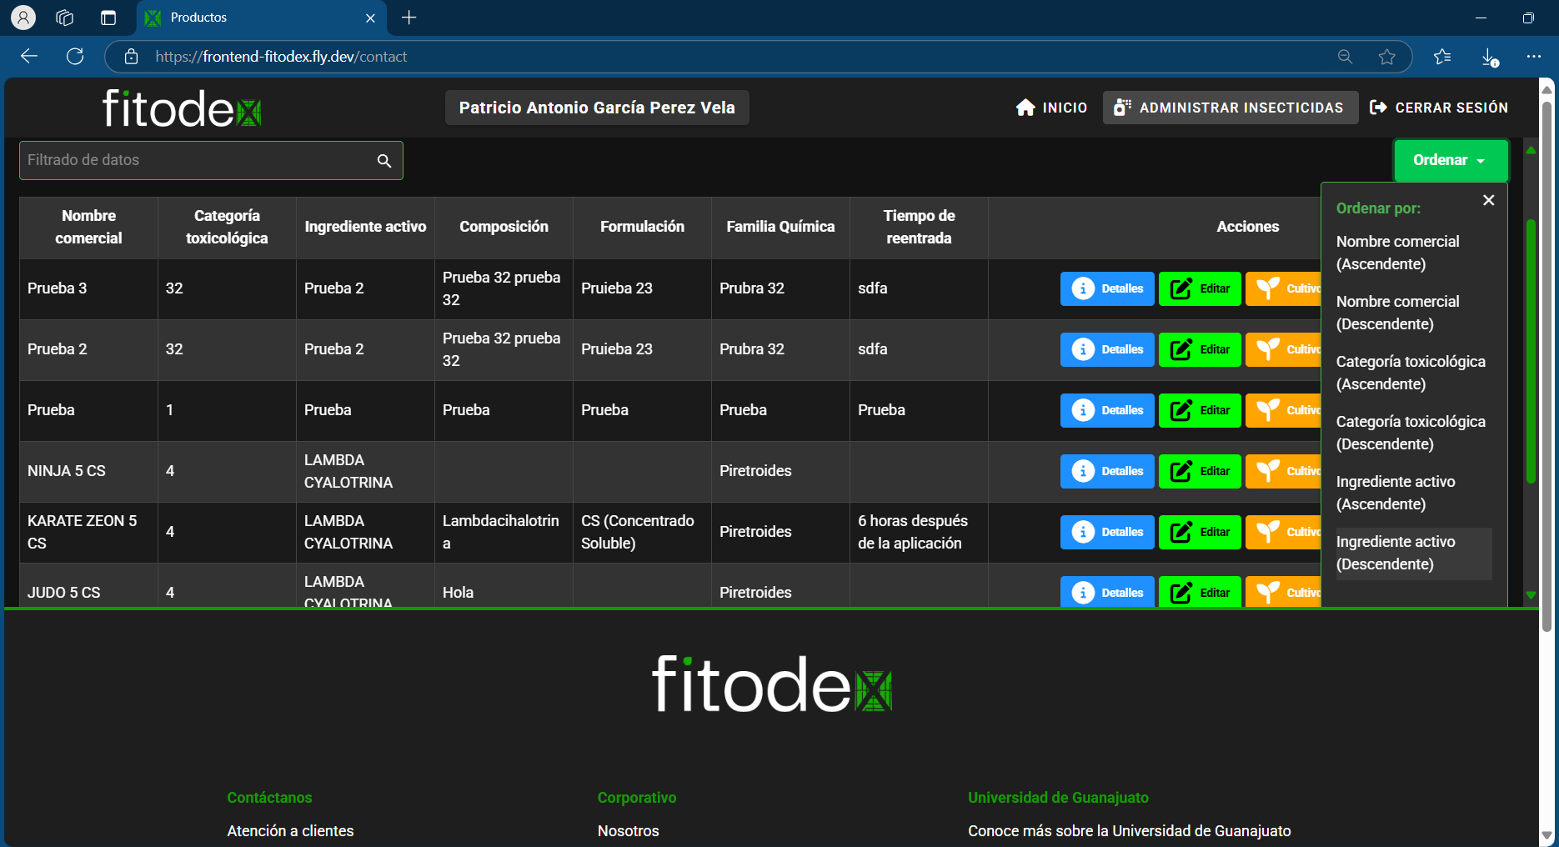Open Administrar Insecticidas page

click(x=1230, y=108)
